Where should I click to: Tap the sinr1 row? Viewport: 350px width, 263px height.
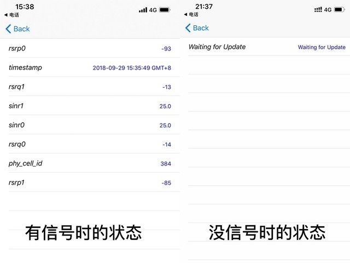[x=90, y=106]
